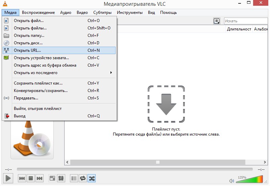The height and width of the screenshot is (186, 270).
Task: Open the Видео menu
Action: [82, 13]
